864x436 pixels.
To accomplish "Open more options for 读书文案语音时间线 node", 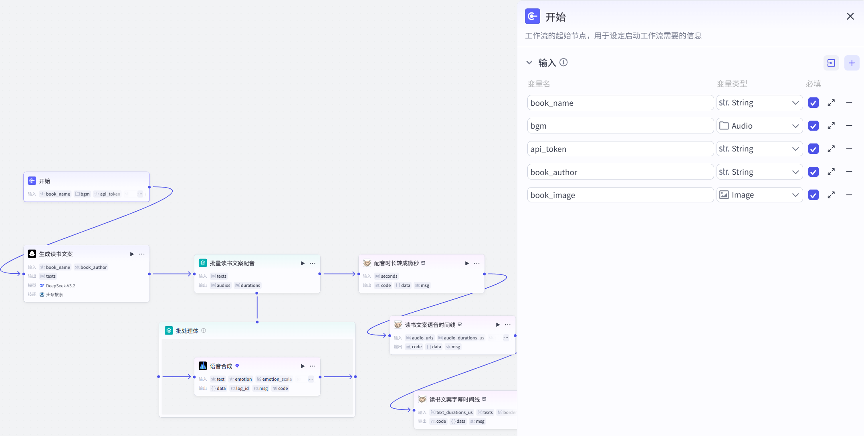I will point(508,325).
